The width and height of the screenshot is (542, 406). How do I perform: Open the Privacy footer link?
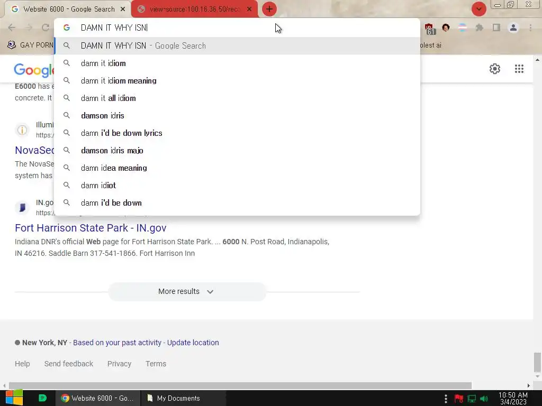(x=119, y=364)
